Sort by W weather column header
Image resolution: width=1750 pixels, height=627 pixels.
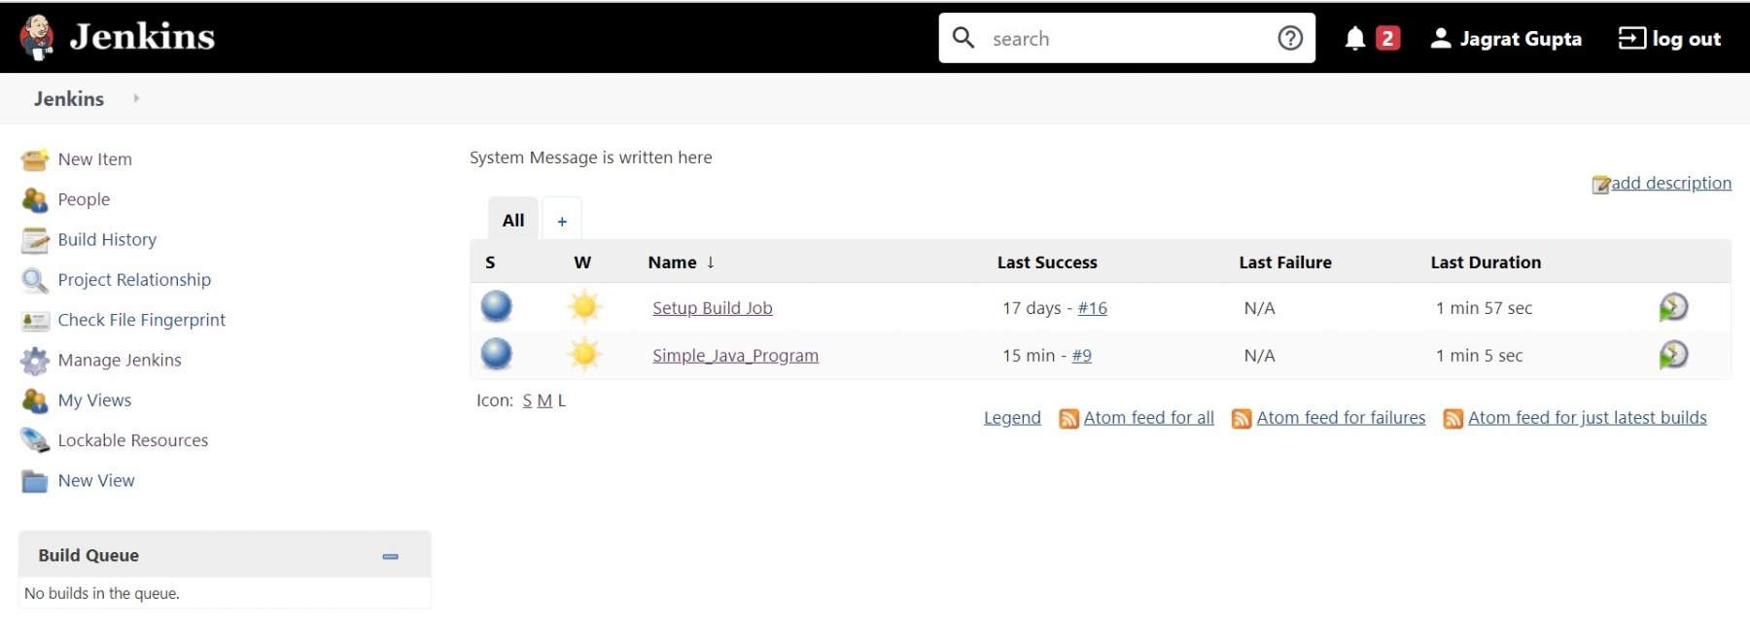point(582,262)
